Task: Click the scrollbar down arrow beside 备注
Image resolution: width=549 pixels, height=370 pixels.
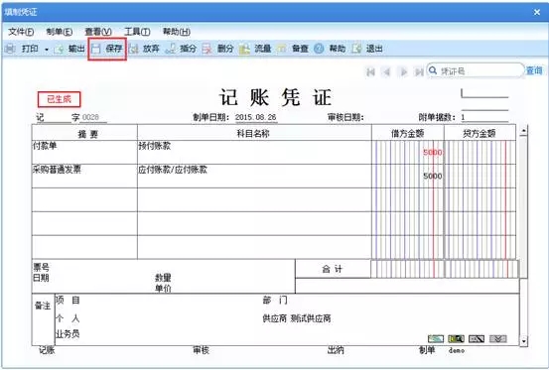Action: pyautogui.click(x=523, y=340)
